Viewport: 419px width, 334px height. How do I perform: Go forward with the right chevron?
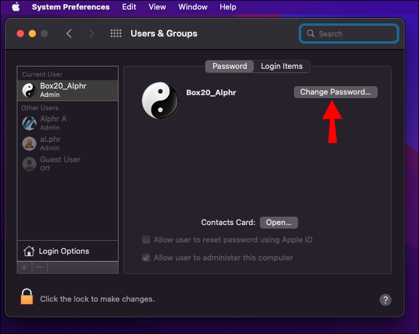91,34
